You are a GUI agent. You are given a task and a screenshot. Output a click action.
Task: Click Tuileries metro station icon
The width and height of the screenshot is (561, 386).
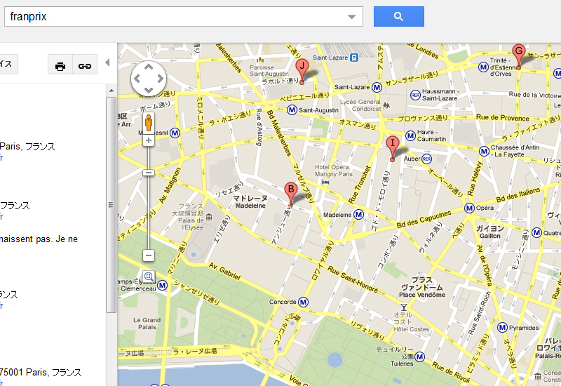point(419,357)
